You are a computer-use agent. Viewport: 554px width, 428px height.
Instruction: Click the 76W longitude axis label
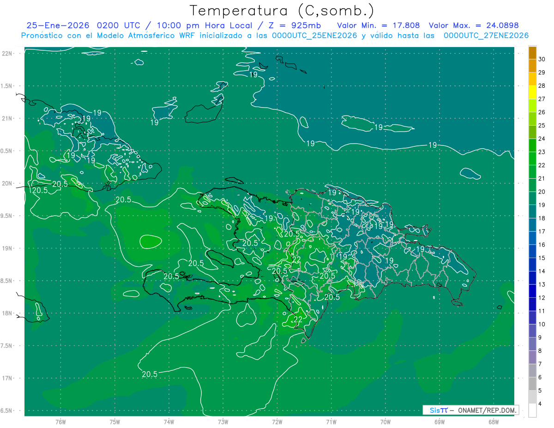coord(60,422)
